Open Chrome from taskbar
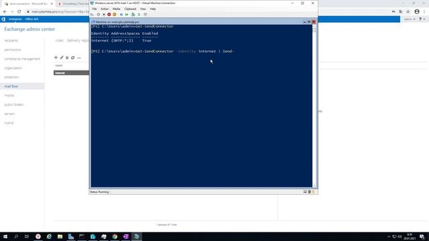This screenshot has height=241, width=429. (x=115, y=236)
